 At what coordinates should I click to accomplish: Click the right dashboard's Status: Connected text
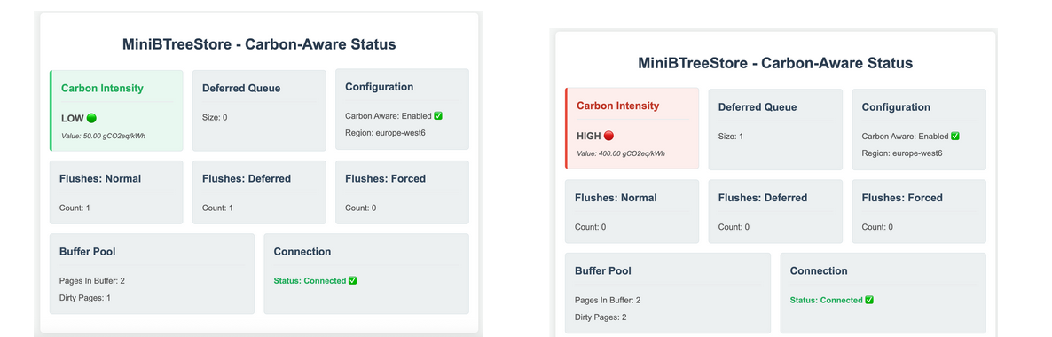click(x=826, y=300)
